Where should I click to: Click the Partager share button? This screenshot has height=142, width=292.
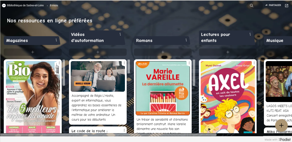(x=273, y=5)
